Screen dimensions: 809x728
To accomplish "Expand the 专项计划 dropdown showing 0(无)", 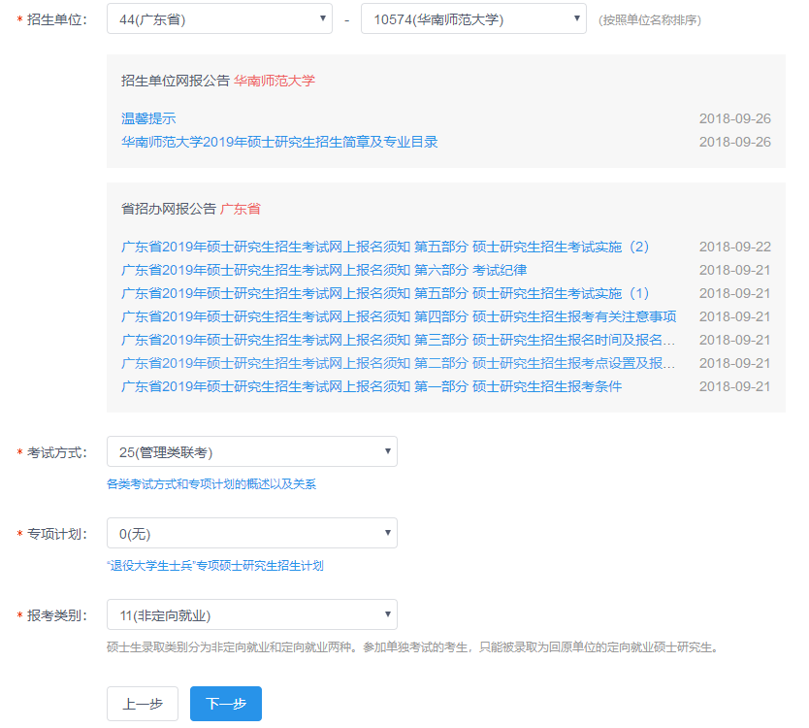I will (251, 533).
